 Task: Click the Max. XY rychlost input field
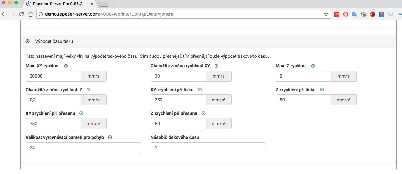53,76
